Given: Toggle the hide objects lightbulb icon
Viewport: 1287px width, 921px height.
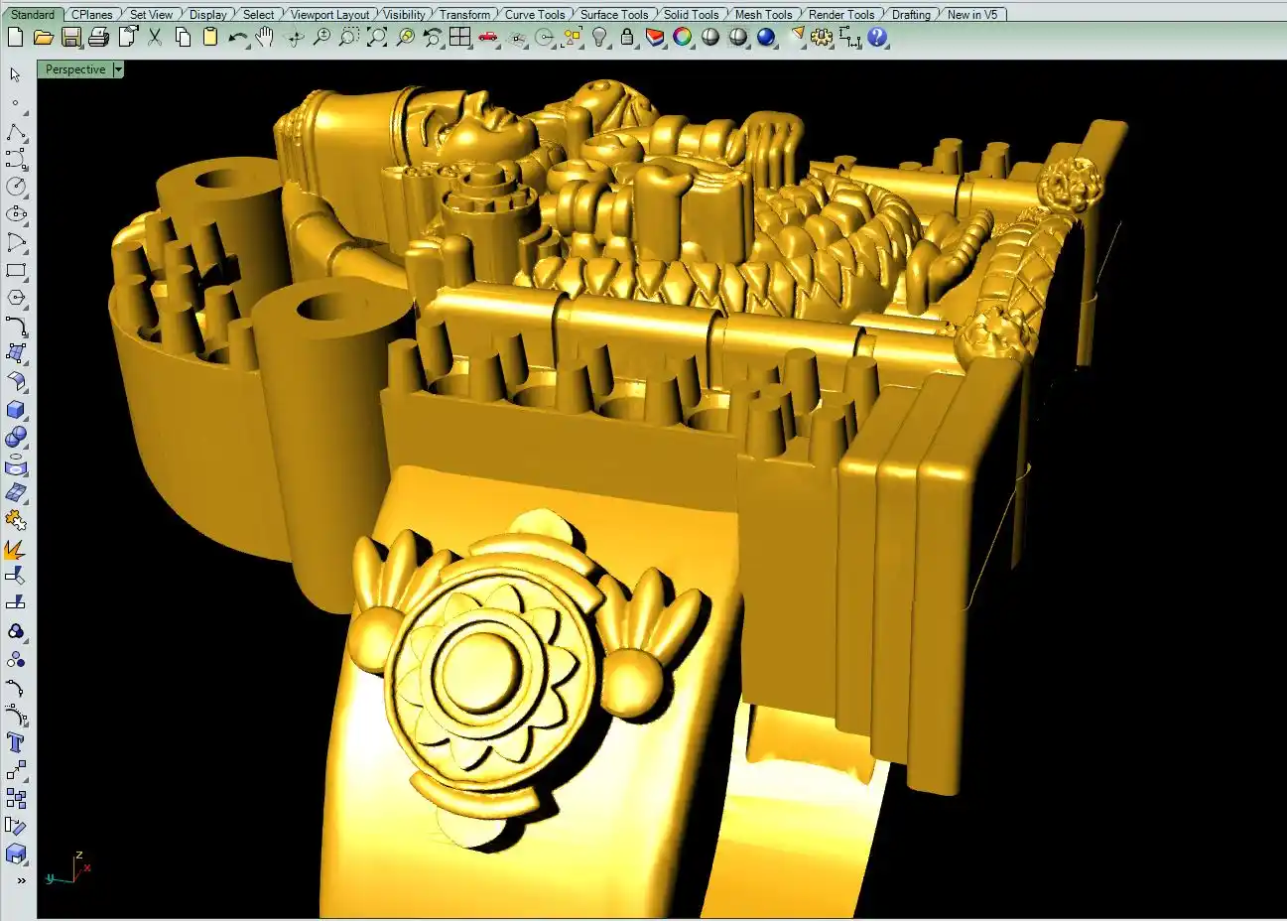Looking at the screenshot, I should (599, 38).
